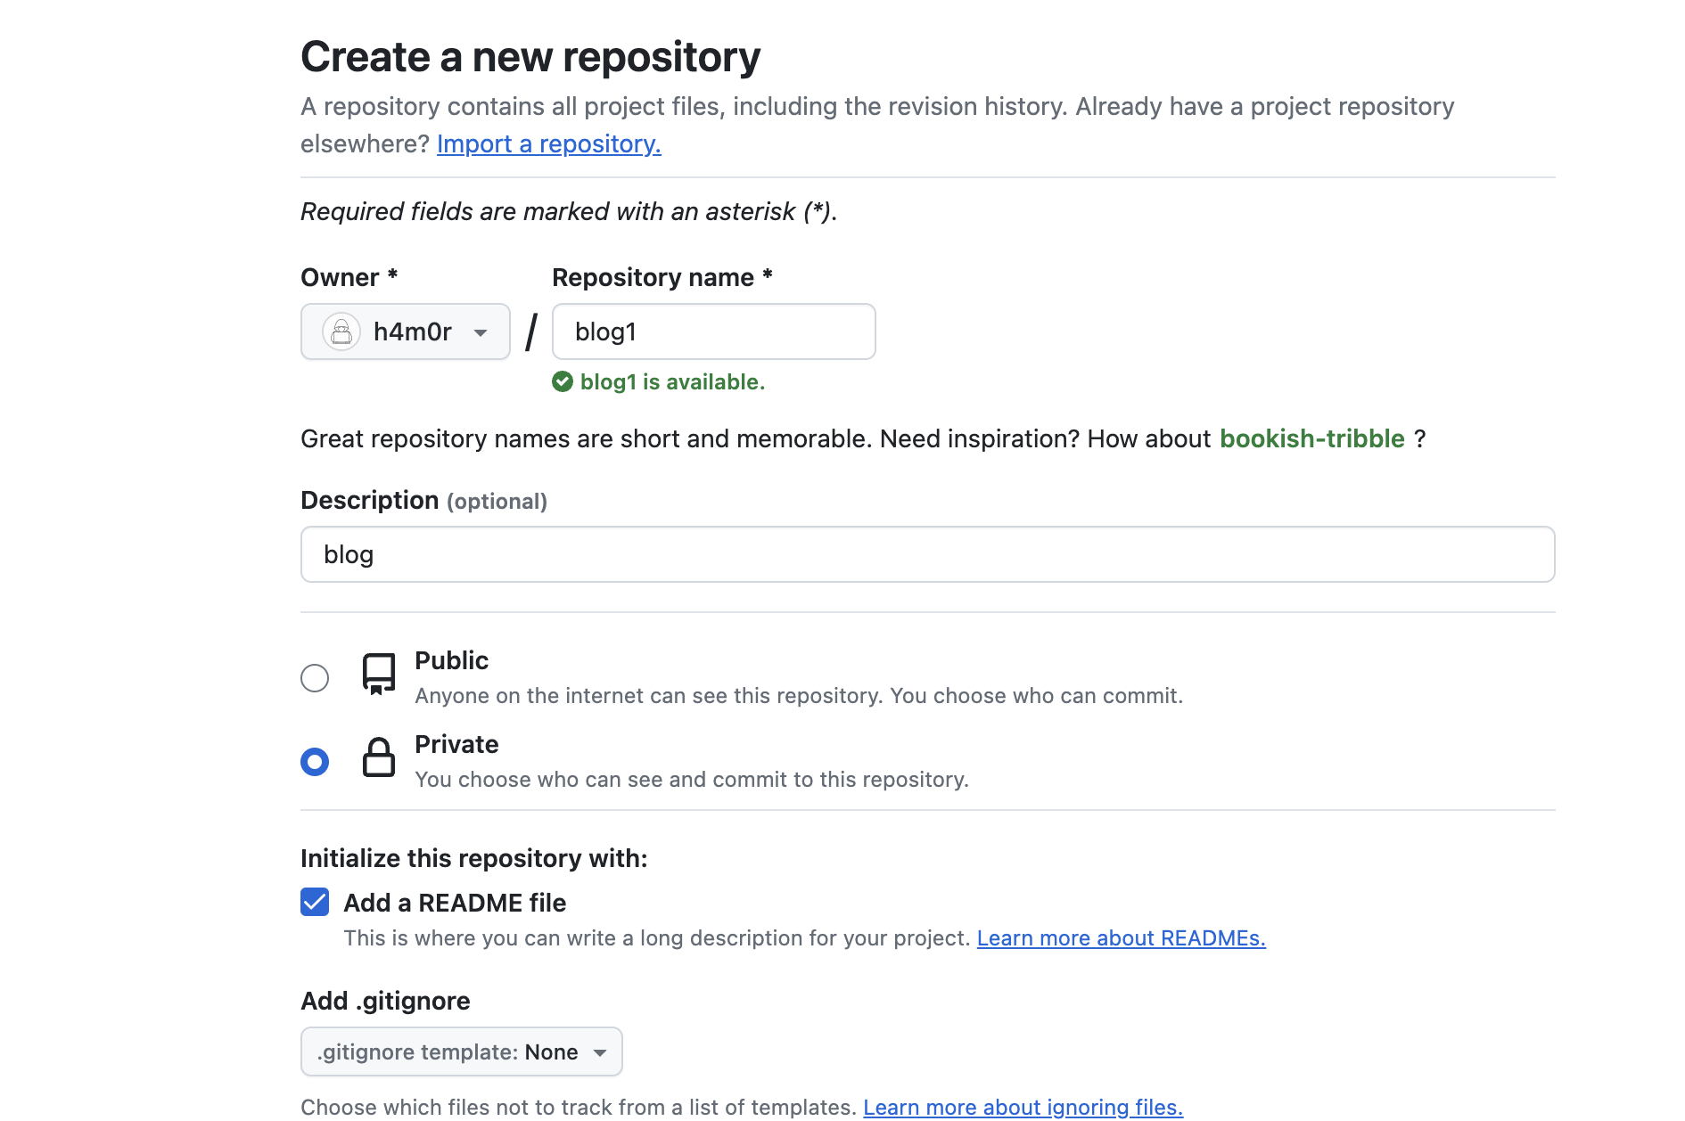This screenshot has height=1121, width=1685.
Task: Select the Private visibility radio button
Action: (315, 762)
